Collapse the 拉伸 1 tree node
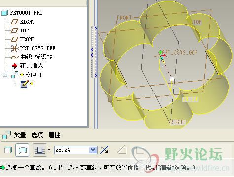 (x=5, y=75)
